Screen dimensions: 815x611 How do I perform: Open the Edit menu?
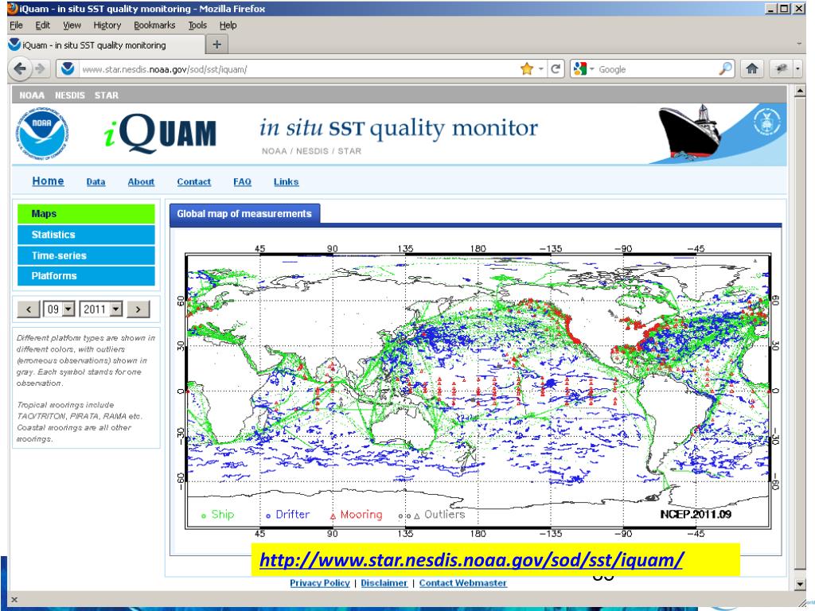43,25
